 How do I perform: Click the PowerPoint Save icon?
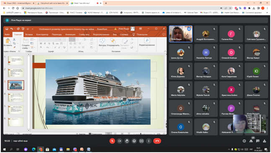[7, 29]
